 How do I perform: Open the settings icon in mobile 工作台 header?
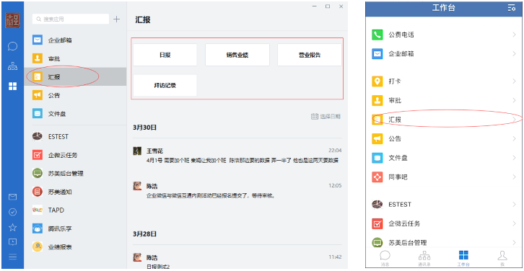pos(511,8)
